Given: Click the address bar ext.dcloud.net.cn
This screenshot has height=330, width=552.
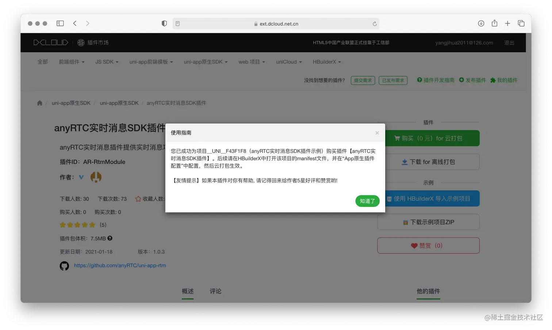Looking at the screenshot, I should click(x=276, y=24).
